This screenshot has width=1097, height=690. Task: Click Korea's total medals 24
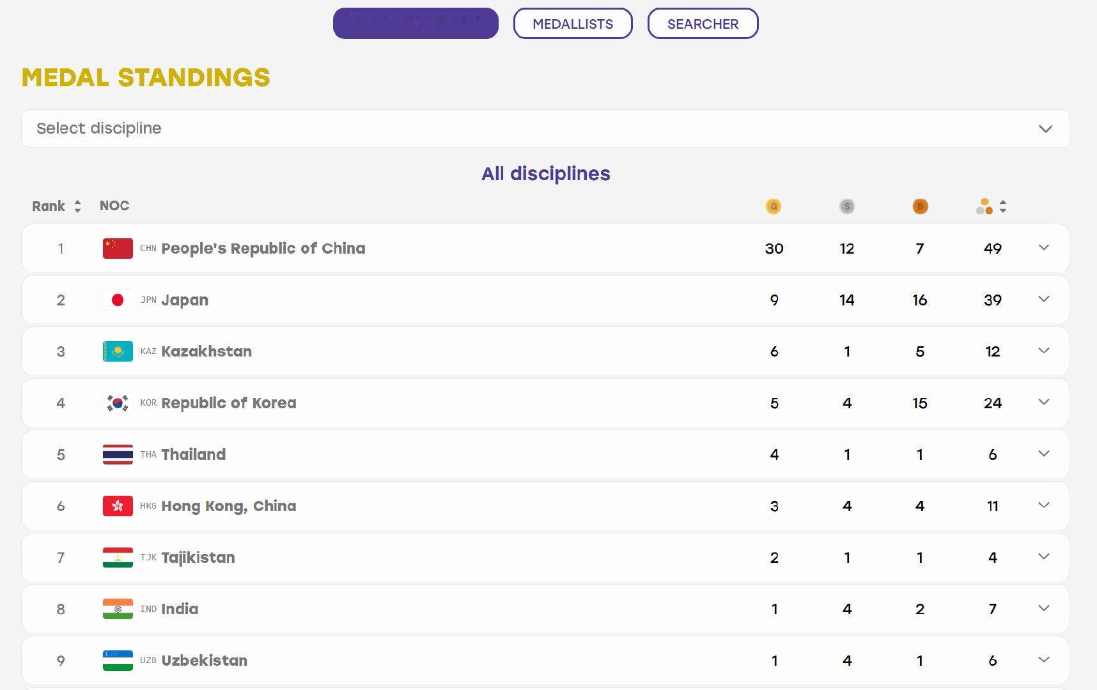click(992, 403)
